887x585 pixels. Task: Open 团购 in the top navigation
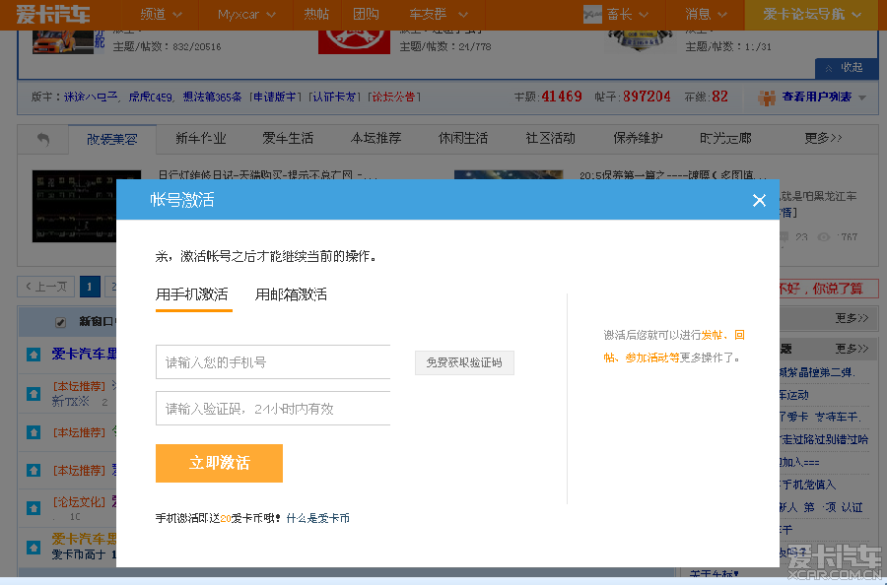(x=366, y=14)
